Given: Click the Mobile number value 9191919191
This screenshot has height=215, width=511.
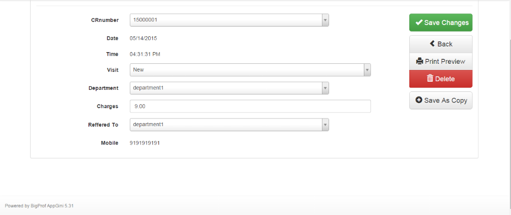Looking at the screenshot, I should 145,142.
